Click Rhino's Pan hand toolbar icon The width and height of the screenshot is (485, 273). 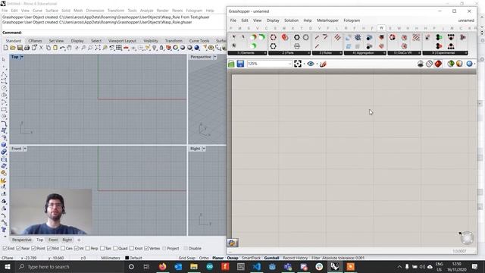click(x=69, y=48)
